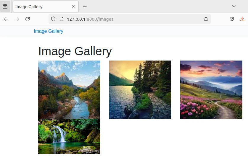
Task: Close the Image Gallery tab
Action: [x=74, y=6]
